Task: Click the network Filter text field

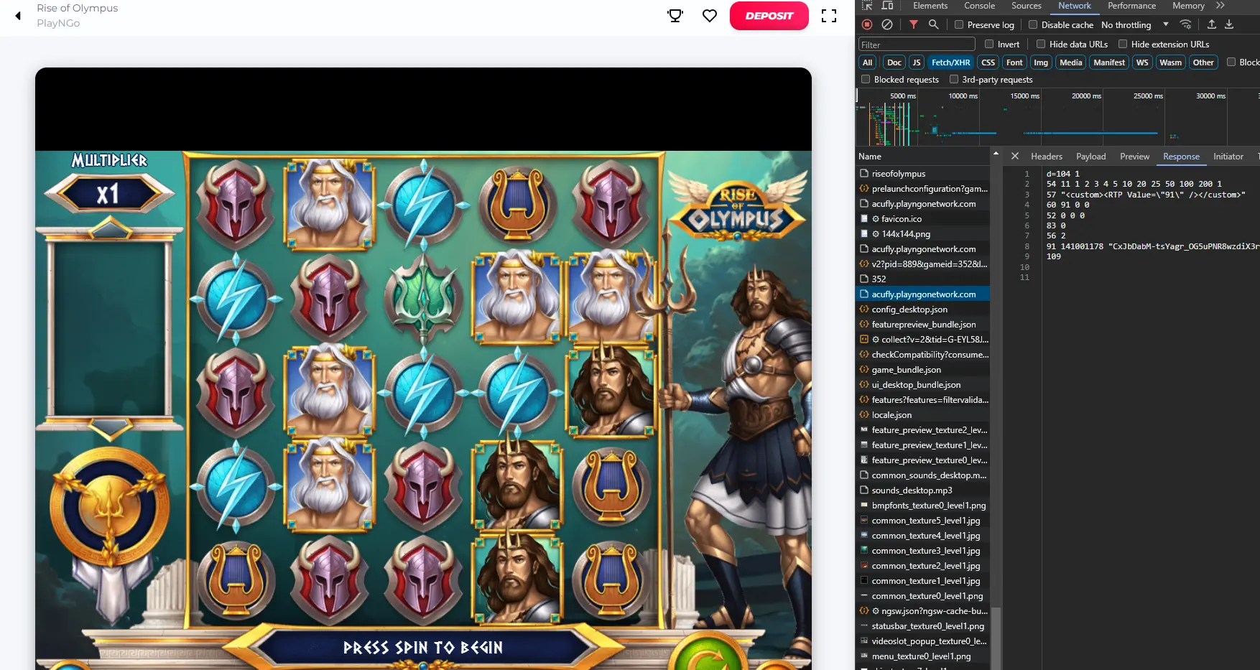Action: [x=917, y=45]
